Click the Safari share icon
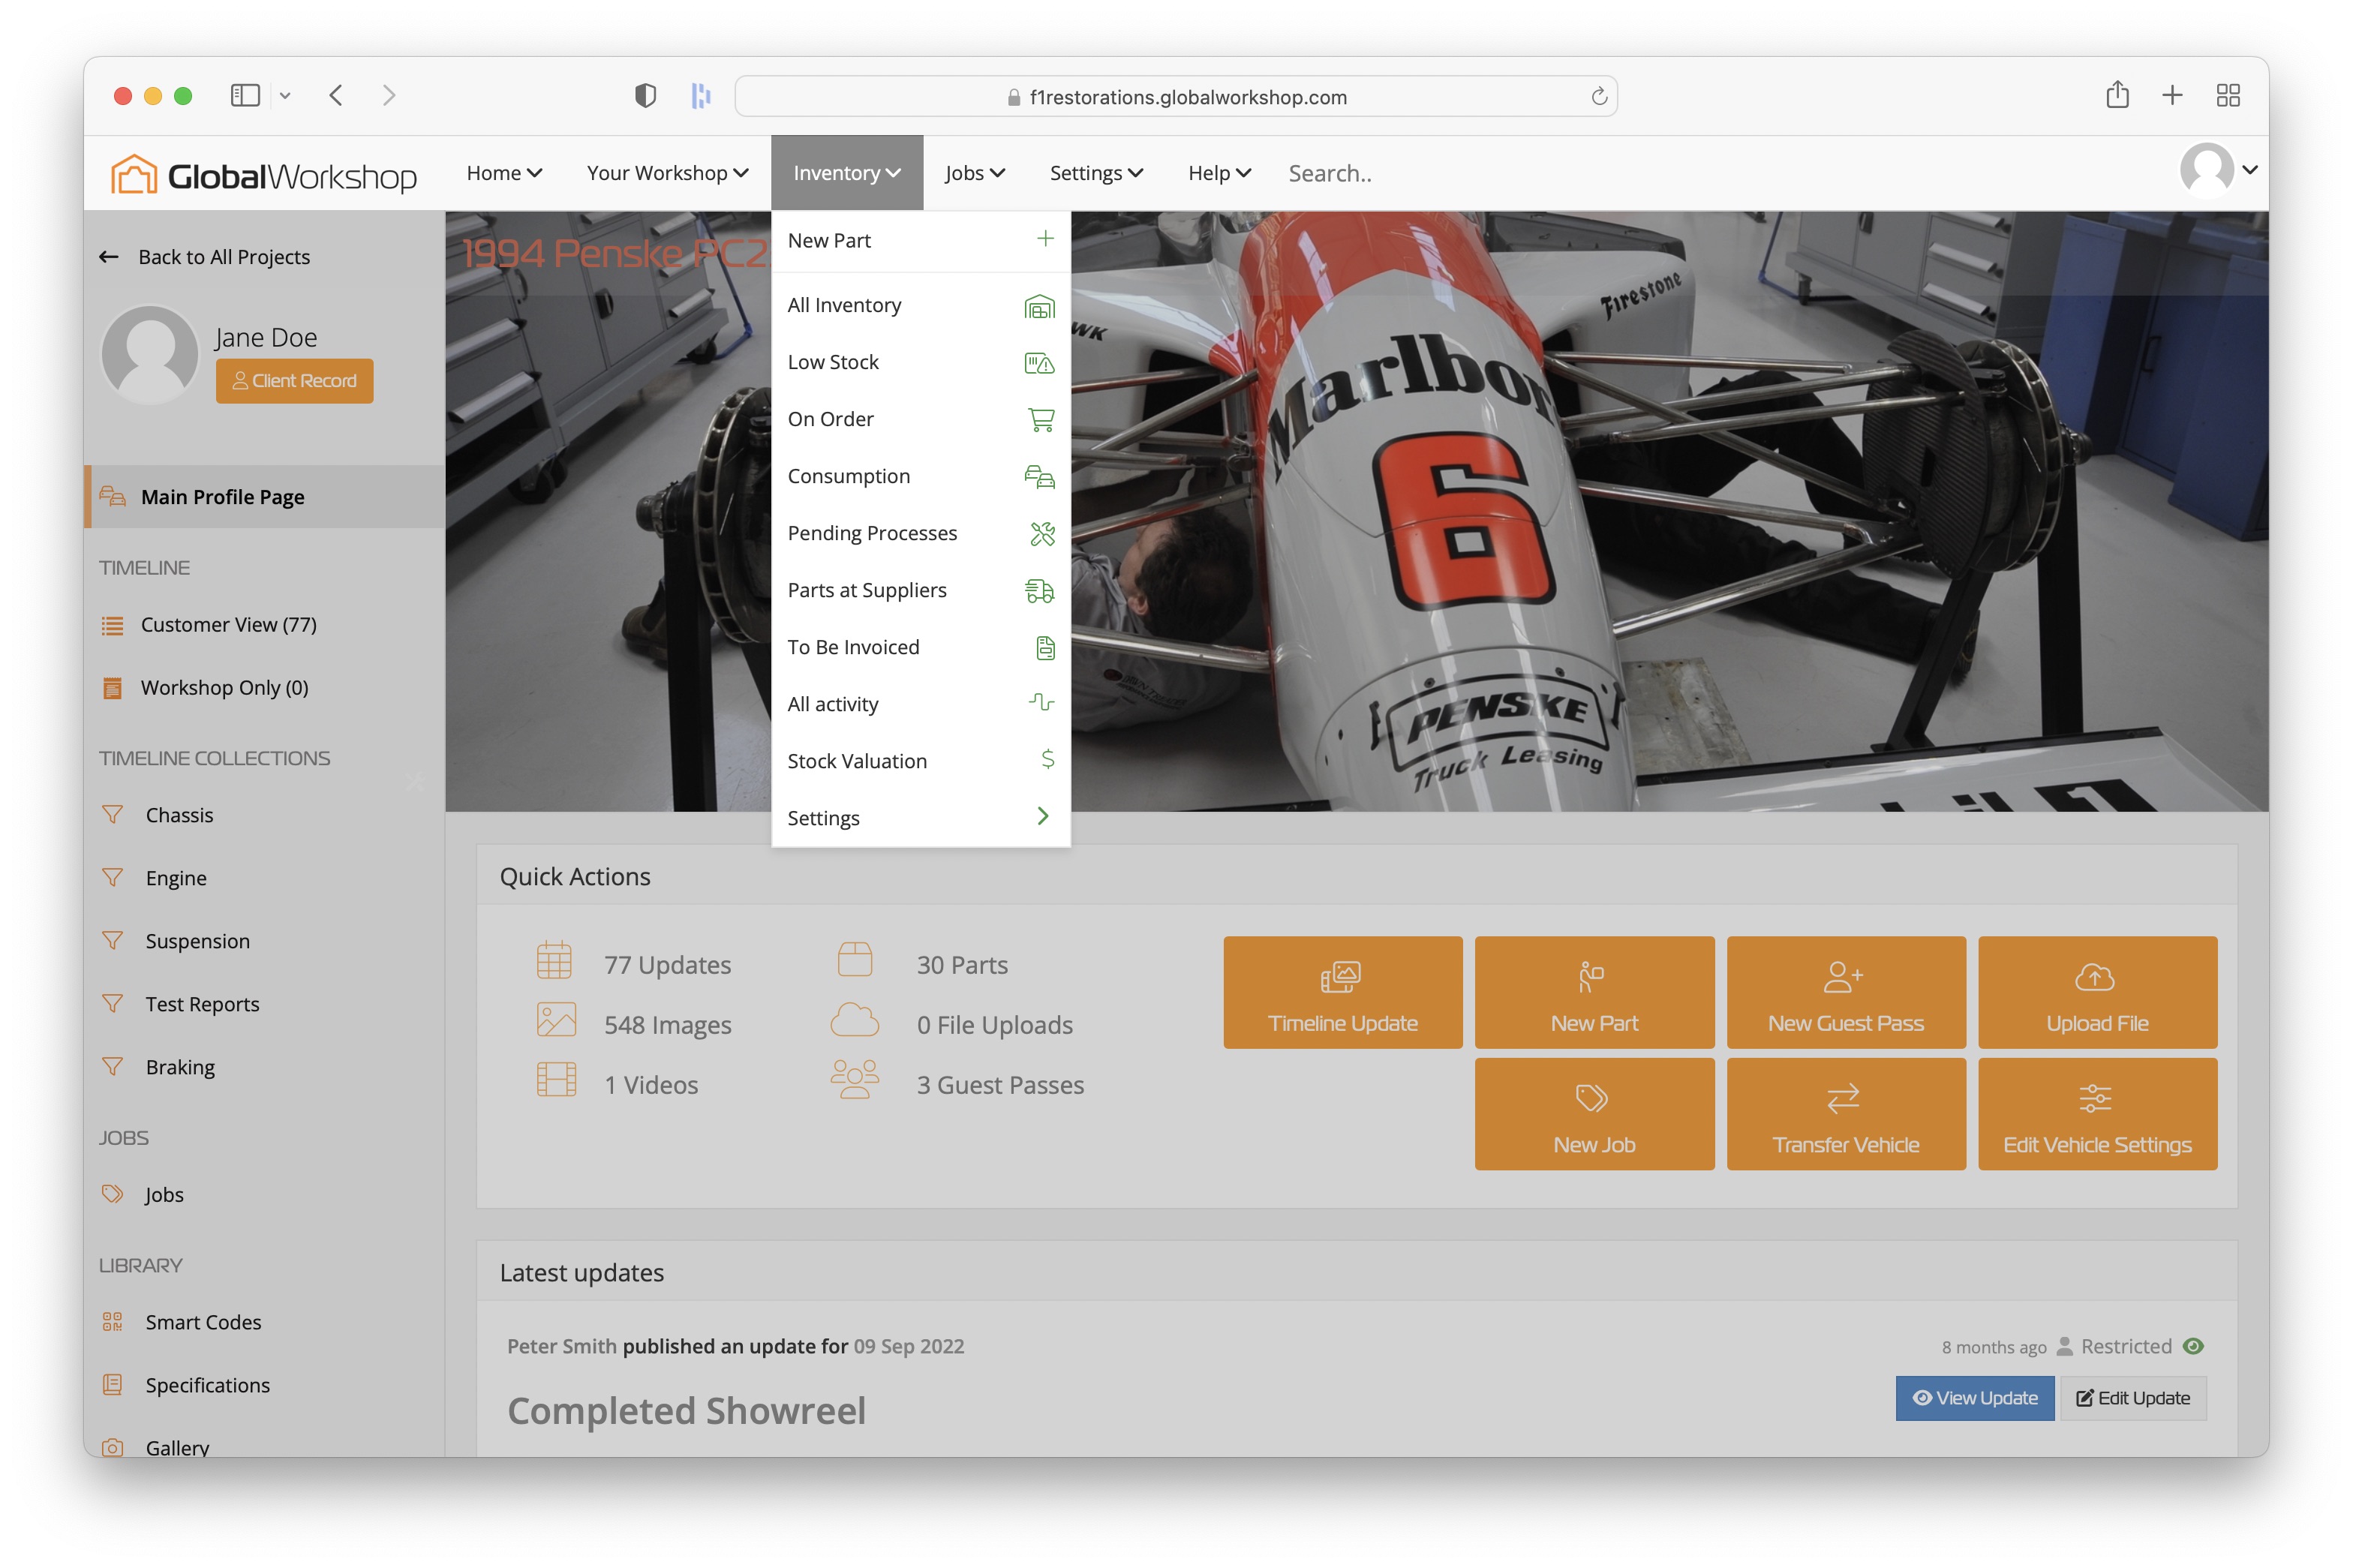This screenshot has height=1568, width=2353. point(2116,95)
